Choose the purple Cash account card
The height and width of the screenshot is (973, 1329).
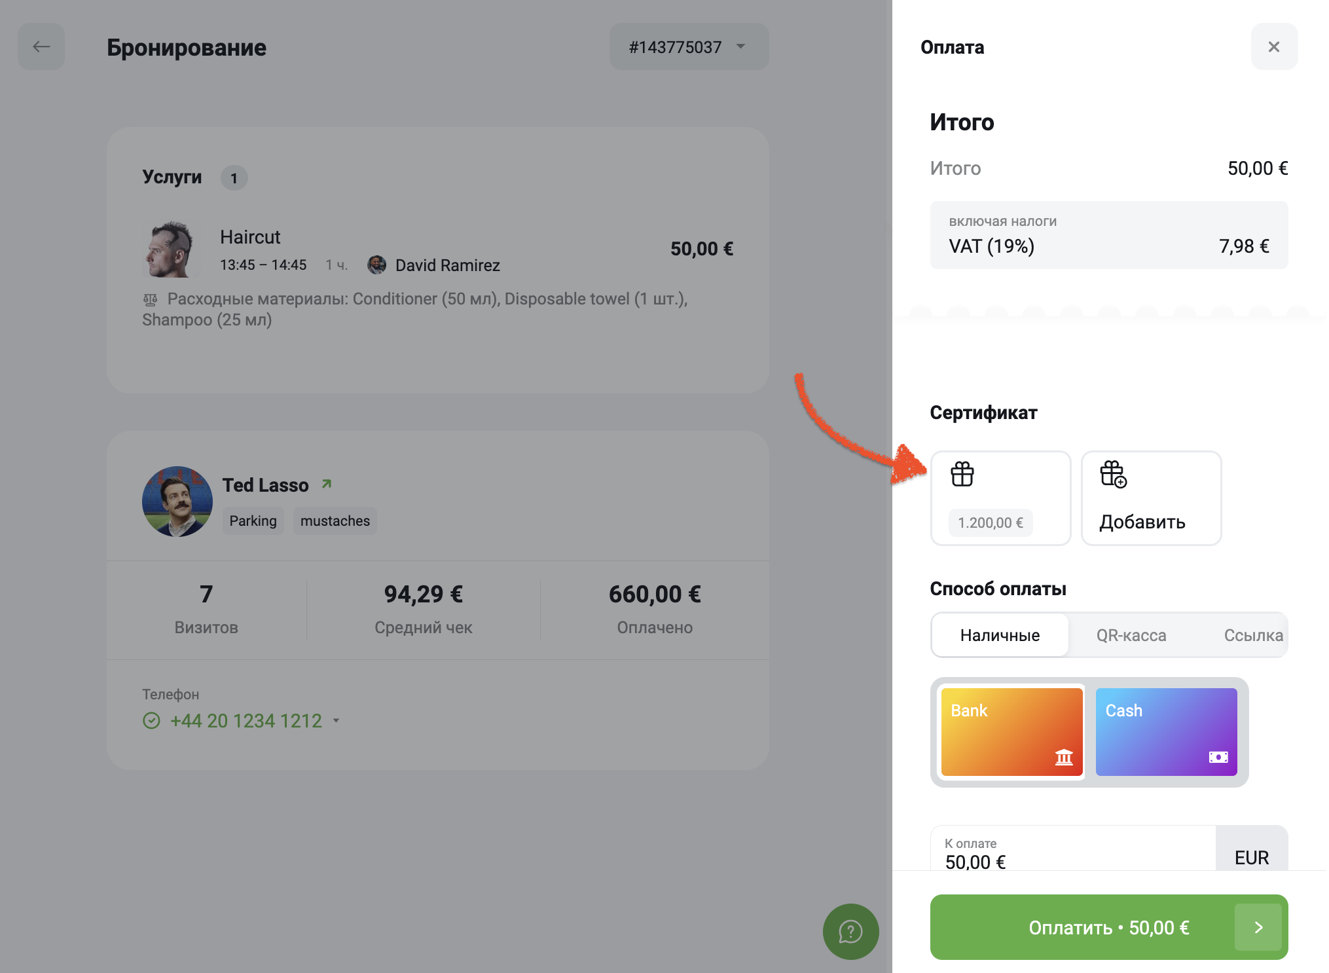pos(1166,731)
